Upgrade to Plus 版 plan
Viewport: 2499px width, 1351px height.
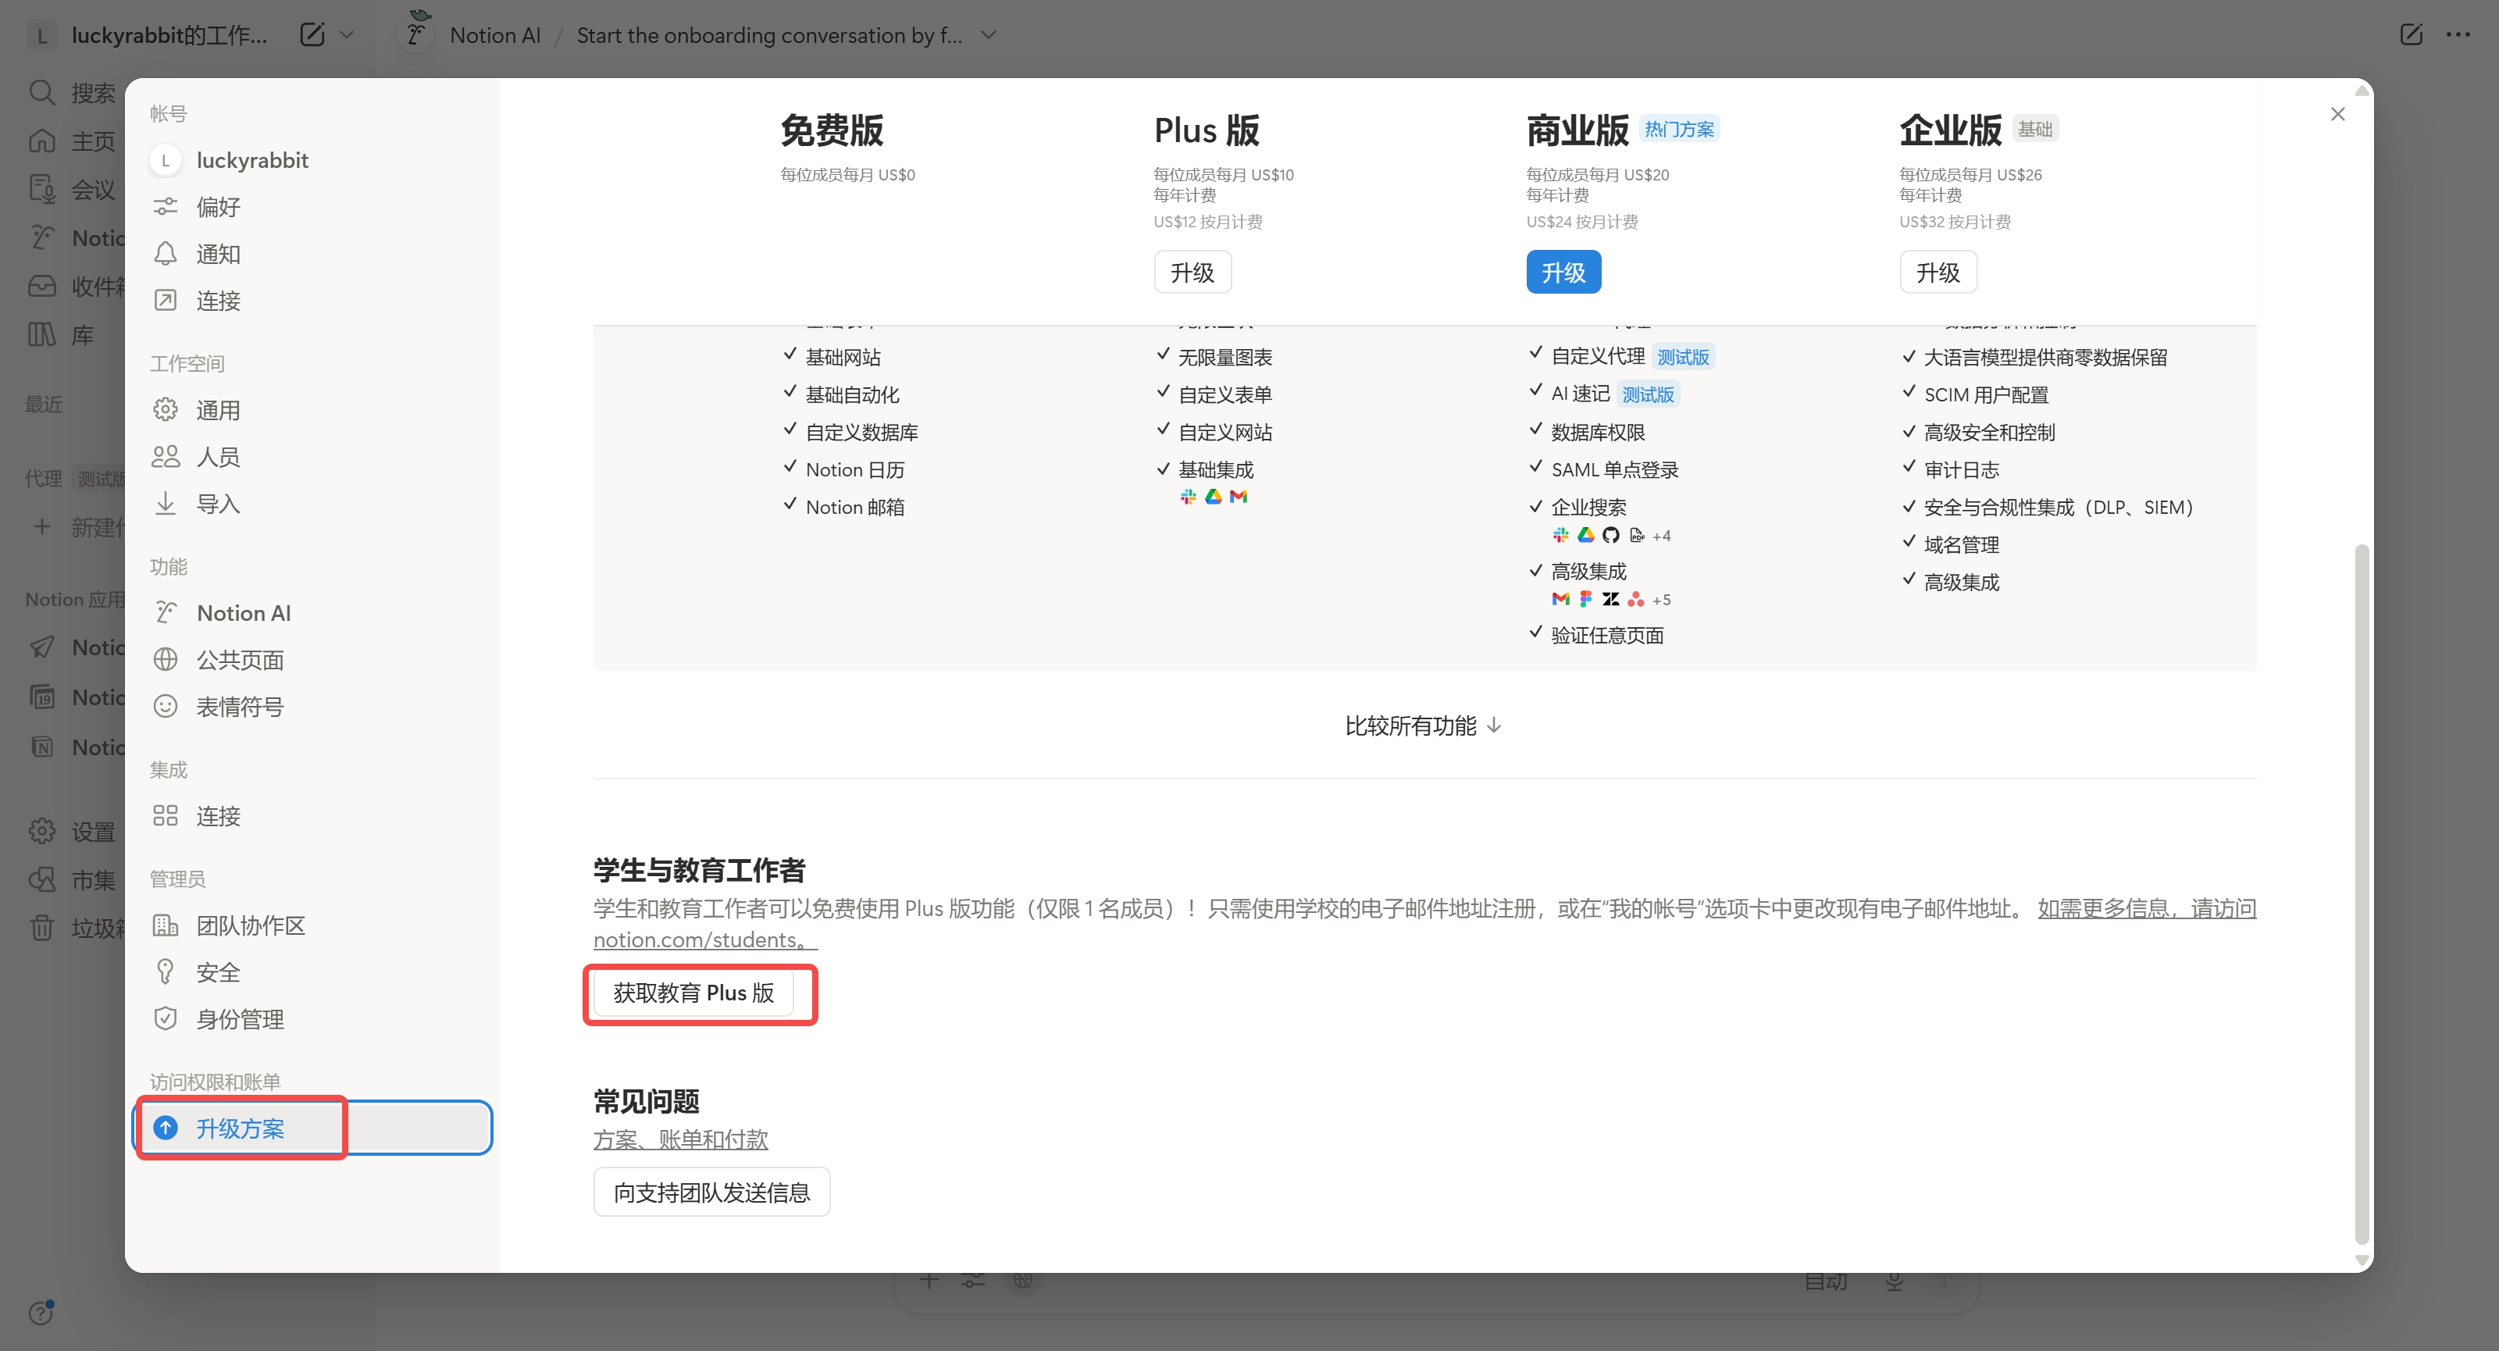(1192, 273)
